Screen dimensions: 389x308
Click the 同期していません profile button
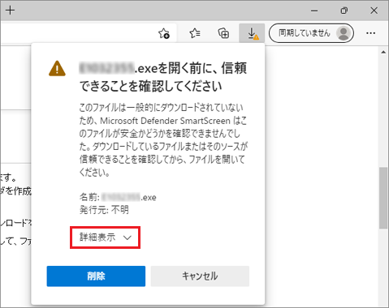311,33
